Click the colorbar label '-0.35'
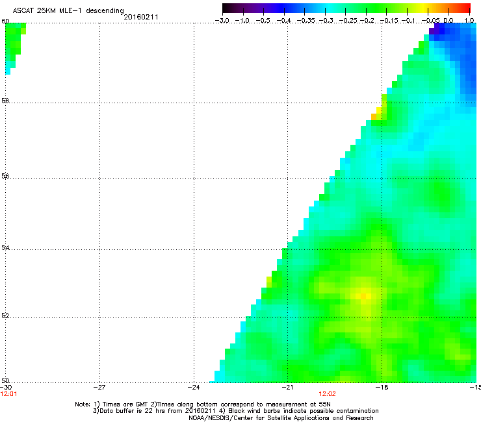The width and height of the screenshot is (481, 422). pos(306,21)
